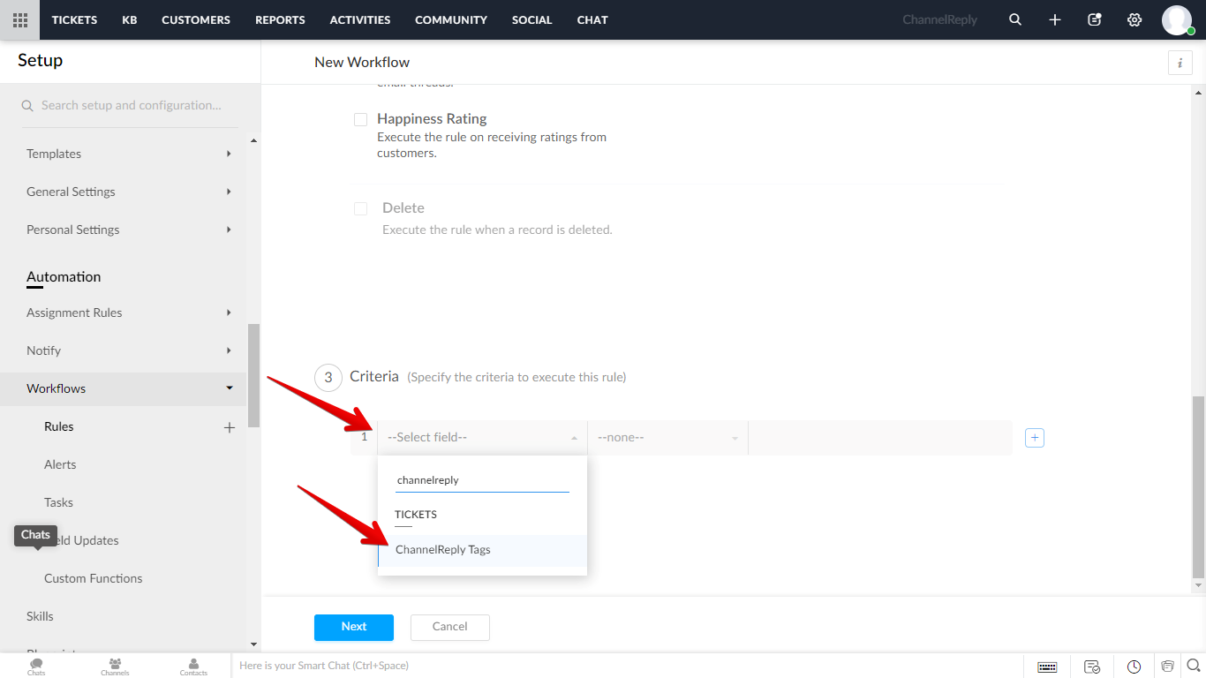Click the Cancel button
This screenshot has width=1206, height=678.
pos(450,627)
